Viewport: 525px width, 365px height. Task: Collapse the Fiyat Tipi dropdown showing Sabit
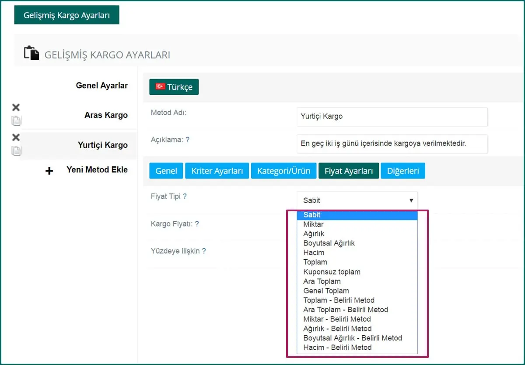(x=357, y=200)
